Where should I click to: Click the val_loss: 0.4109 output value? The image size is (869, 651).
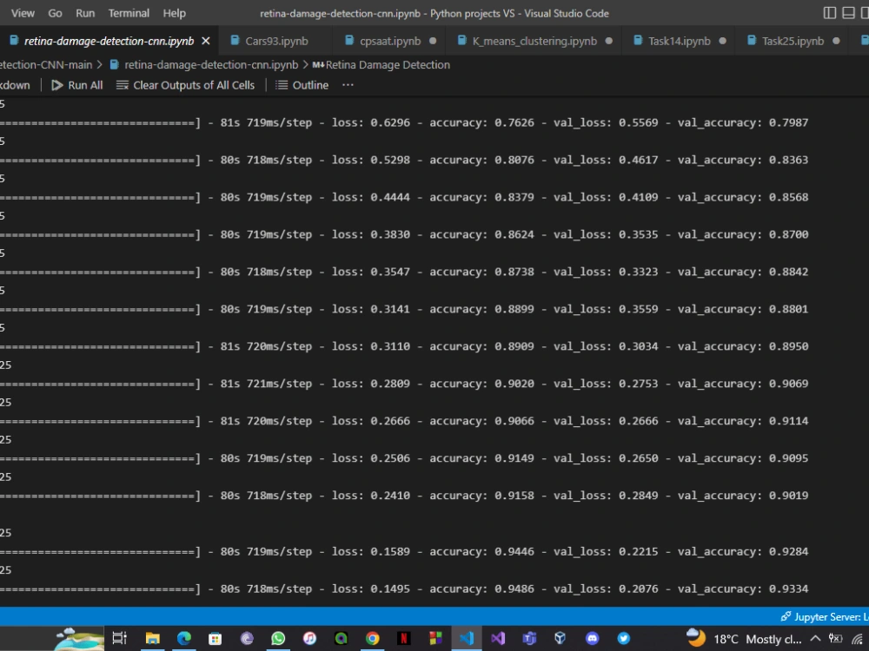[x=606, y=197]
